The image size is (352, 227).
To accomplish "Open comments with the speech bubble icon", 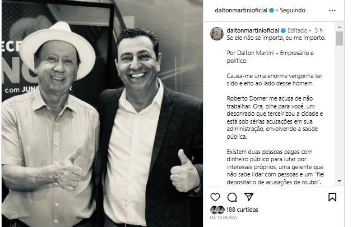I will tap(232, 197).
